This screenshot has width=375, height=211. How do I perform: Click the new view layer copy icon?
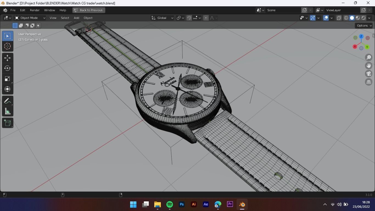click(363, 10)
